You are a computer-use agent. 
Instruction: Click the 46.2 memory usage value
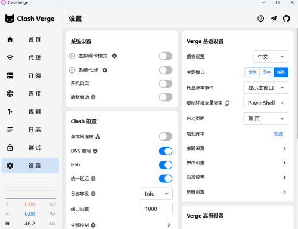(30, 224)
